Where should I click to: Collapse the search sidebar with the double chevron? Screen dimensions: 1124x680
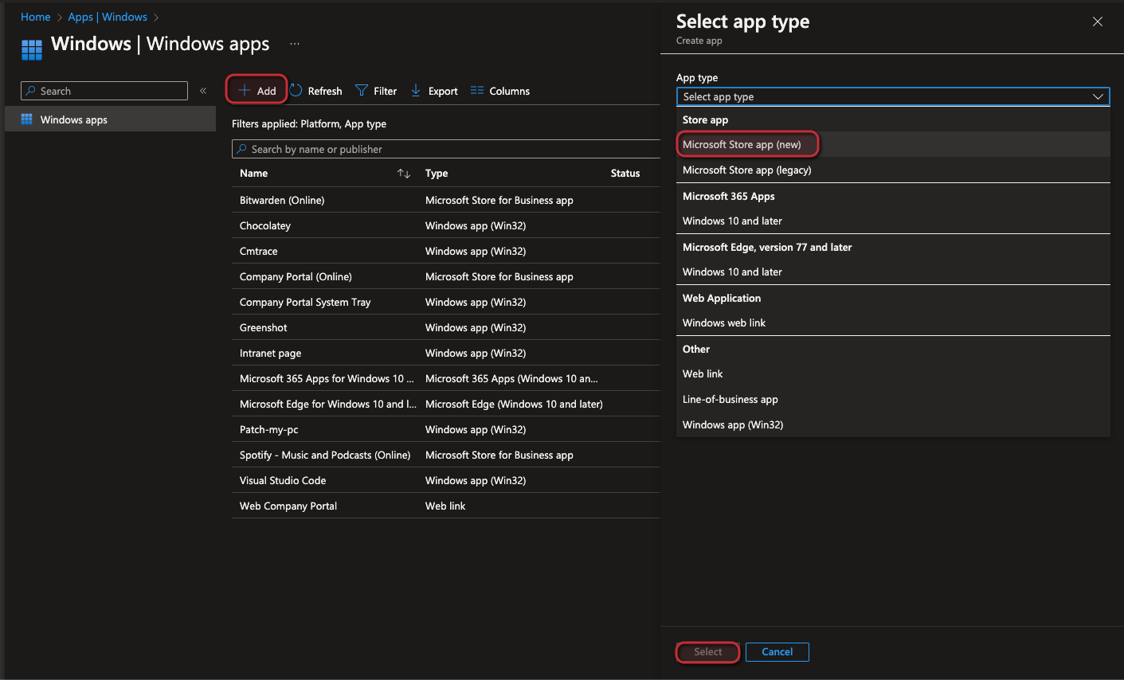point(203,90)
